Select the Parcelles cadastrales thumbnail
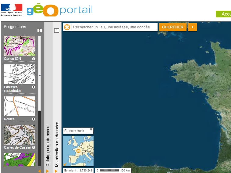 [x=20, y=74]
